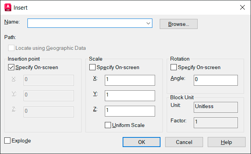Click the Scale Z input field
251x154 pixels.
point(130,111)
